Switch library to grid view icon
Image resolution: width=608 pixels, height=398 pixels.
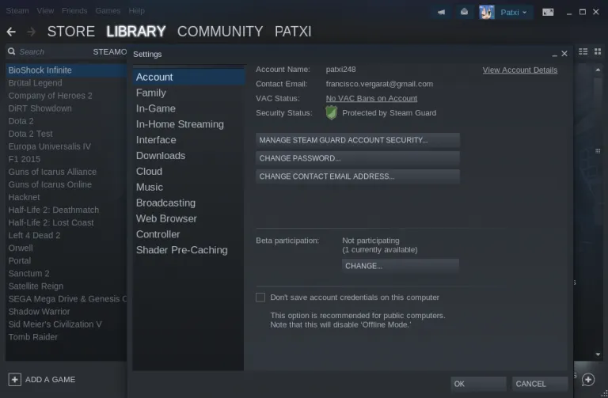coord(598,51)
